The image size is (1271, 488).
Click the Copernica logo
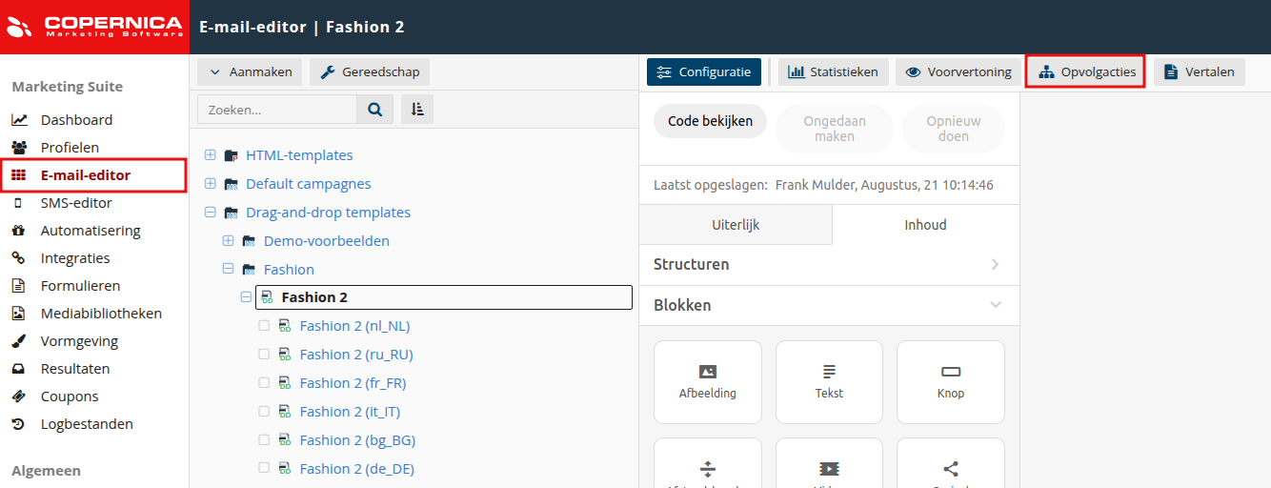click(x=95, y=27)
